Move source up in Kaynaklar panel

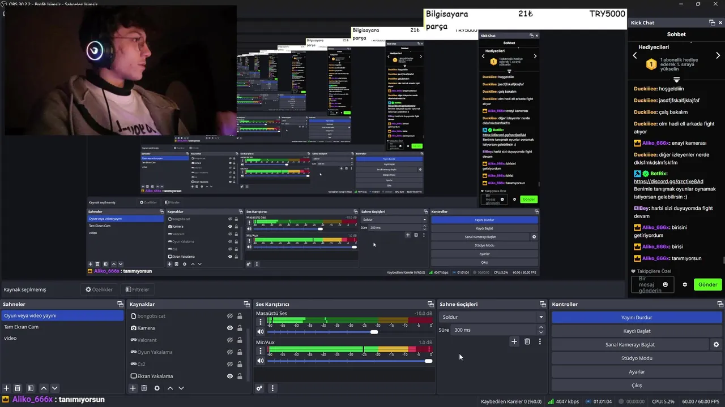click(x=170, y=388)
